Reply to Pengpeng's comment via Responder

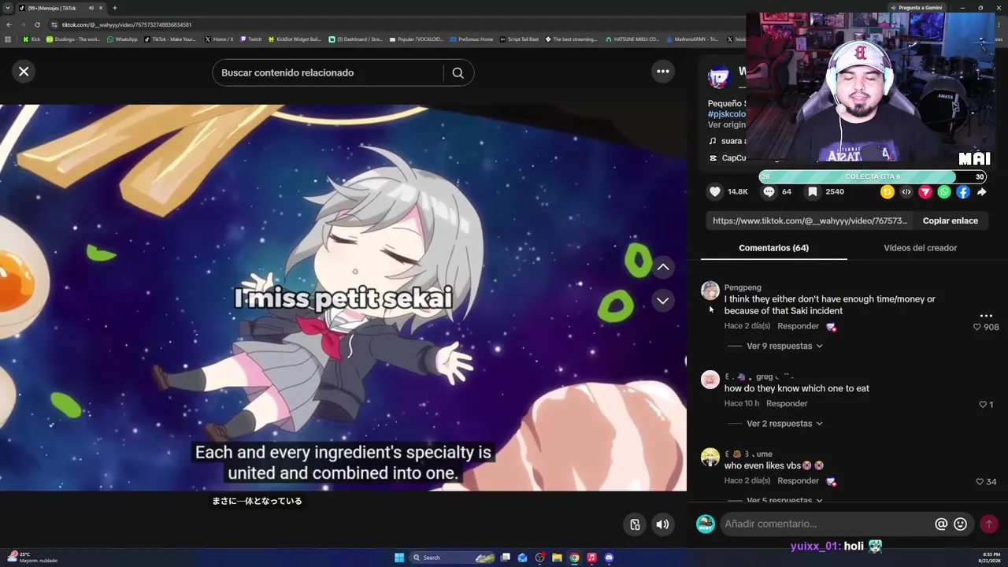(x=798, y=326)
